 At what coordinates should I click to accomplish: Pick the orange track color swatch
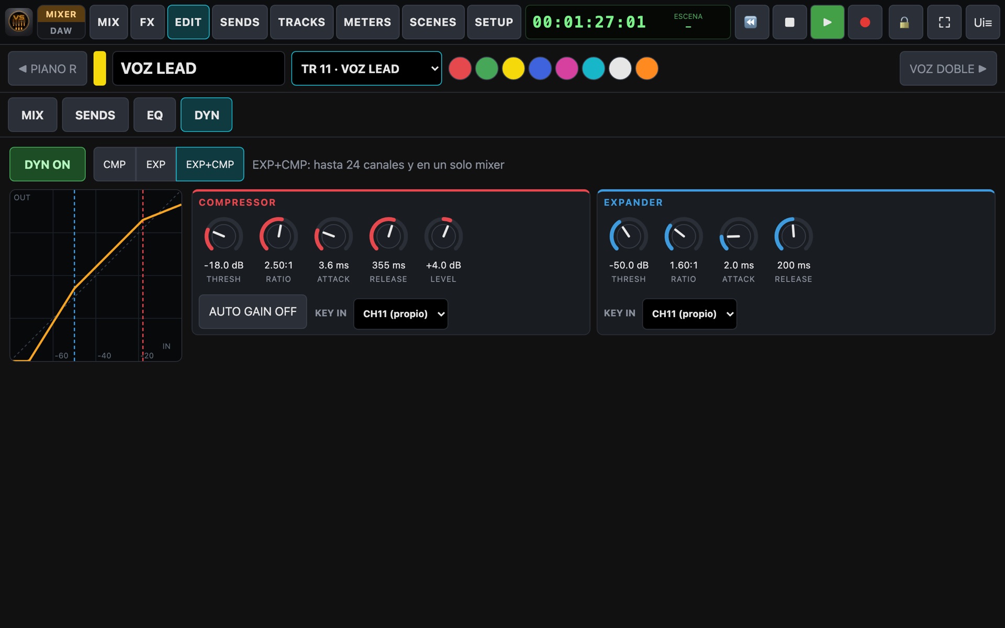click(x=647, y=69)
